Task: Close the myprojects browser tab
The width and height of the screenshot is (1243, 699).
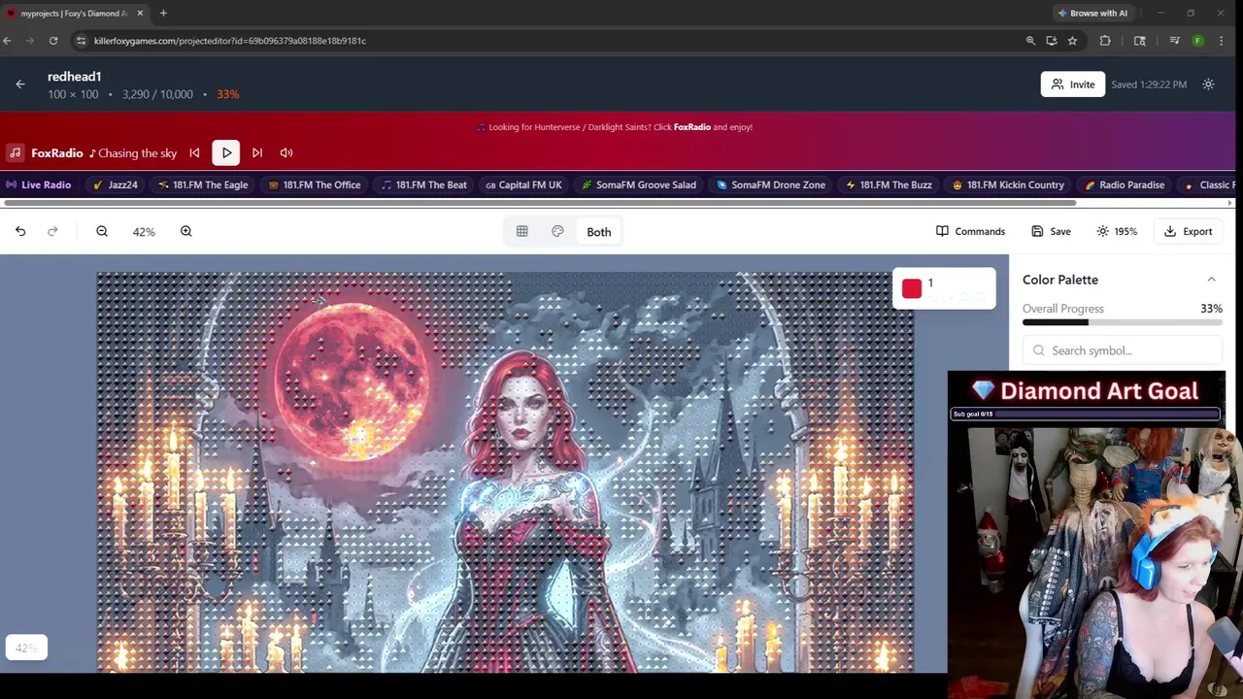Action: (x=140, y=13)
